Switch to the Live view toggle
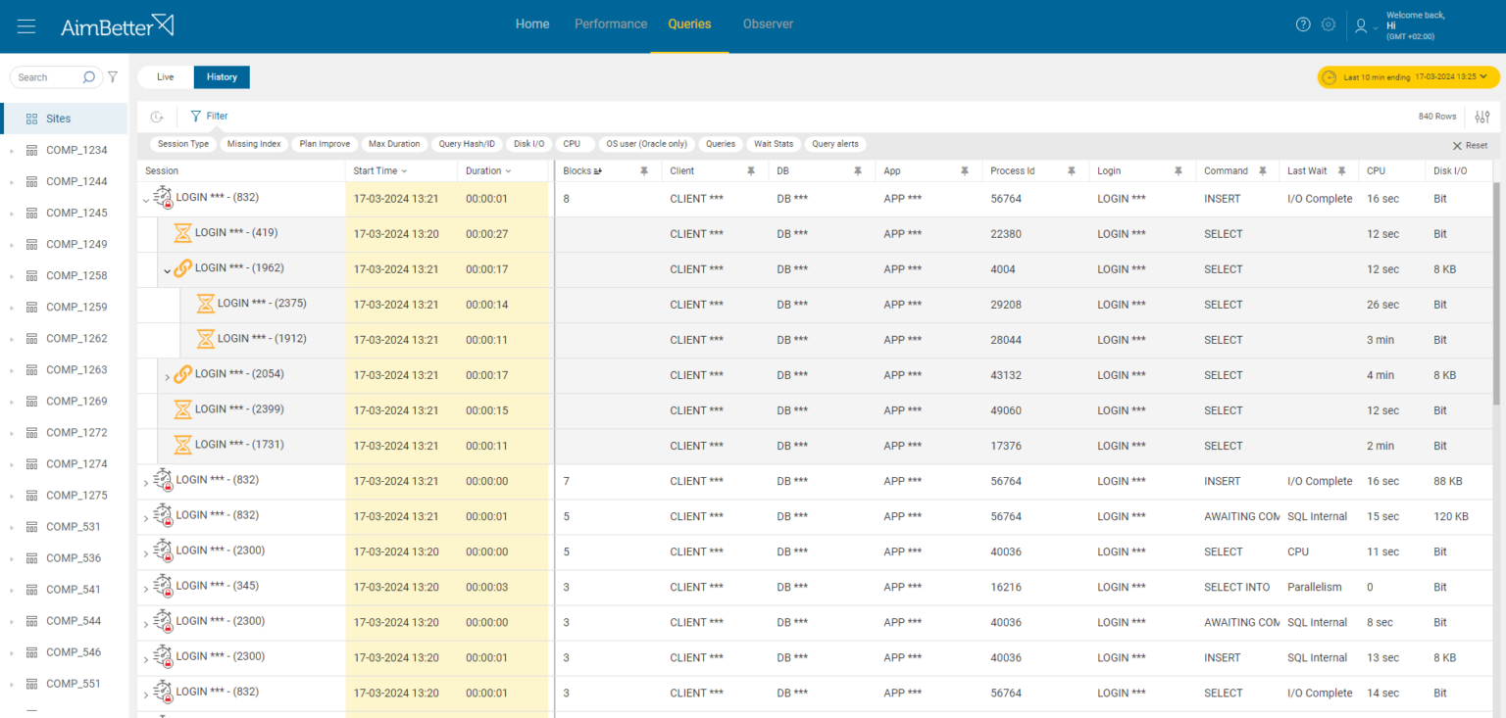The image size is (1506, 718). (164, 76)
